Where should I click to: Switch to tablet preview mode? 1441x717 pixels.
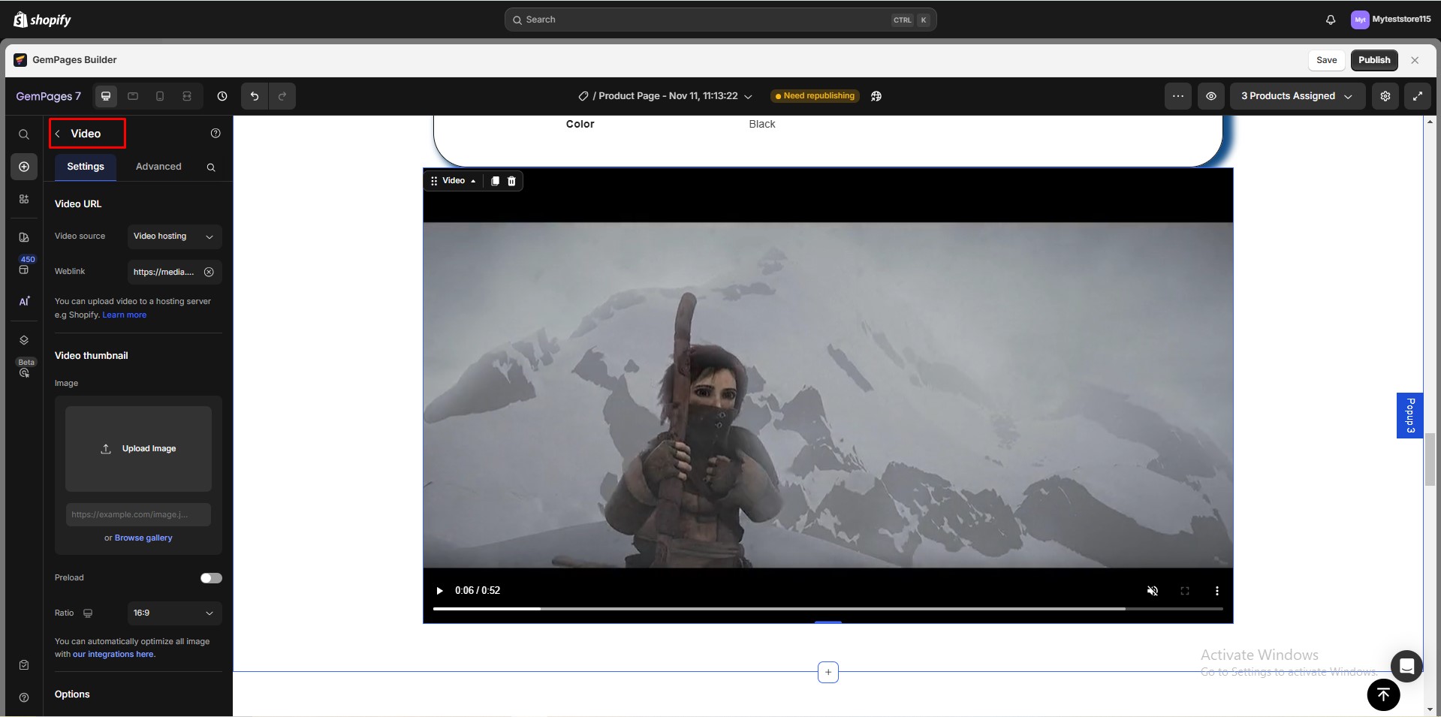(132, 96)
